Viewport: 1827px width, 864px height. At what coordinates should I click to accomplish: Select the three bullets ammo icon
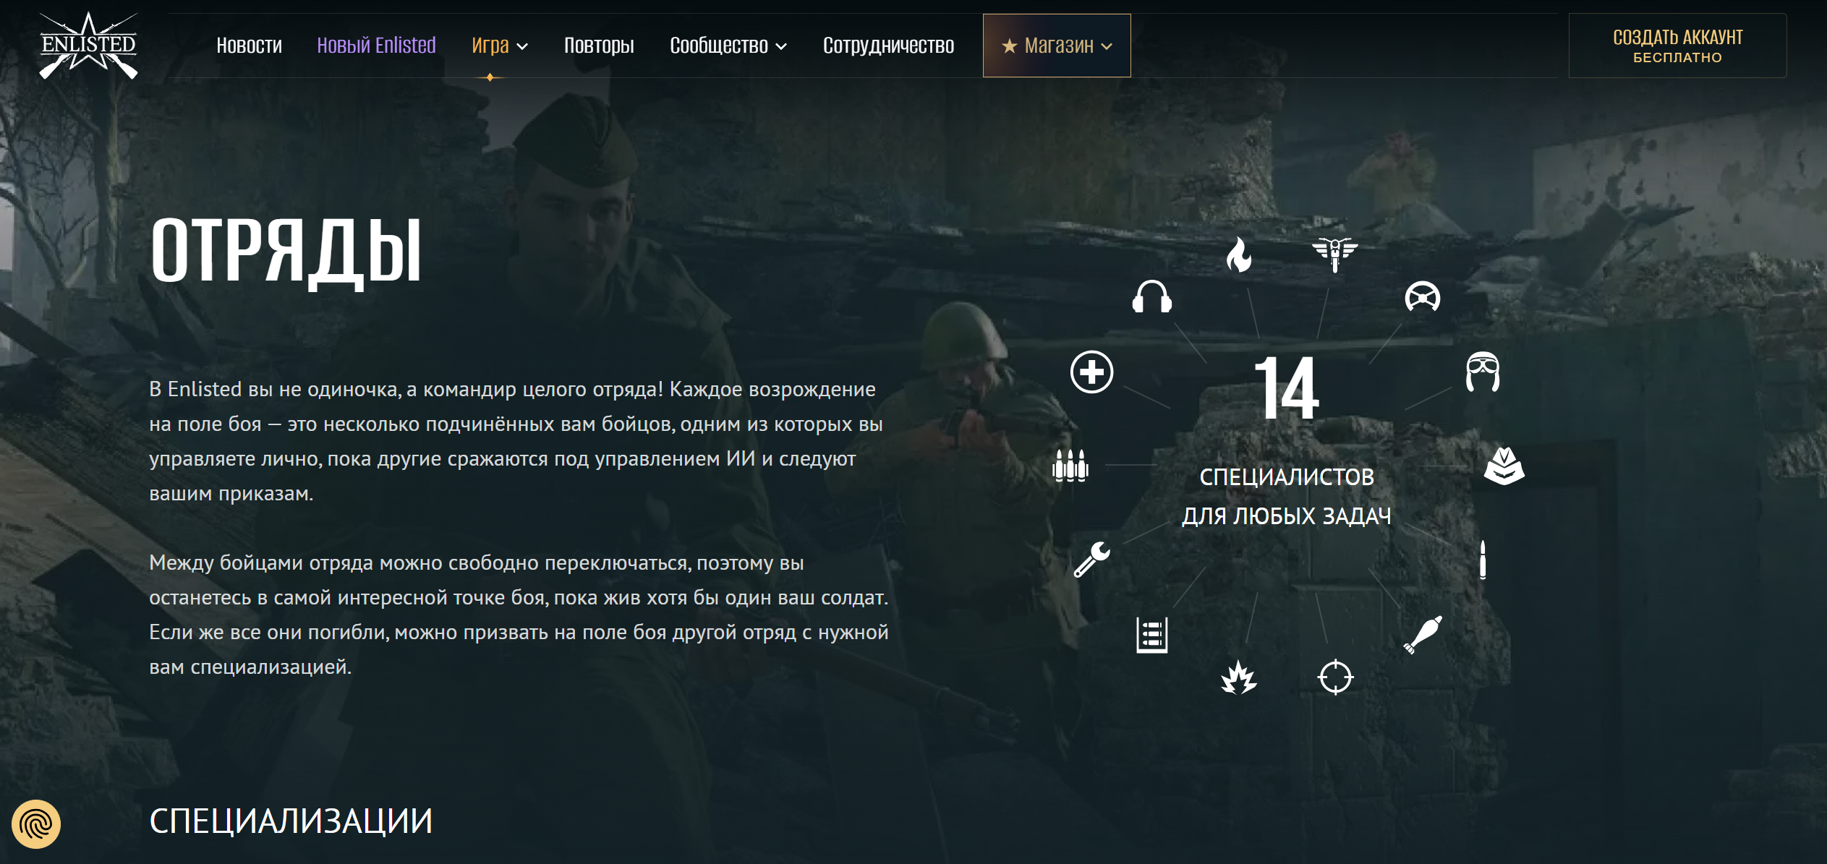1070,465
